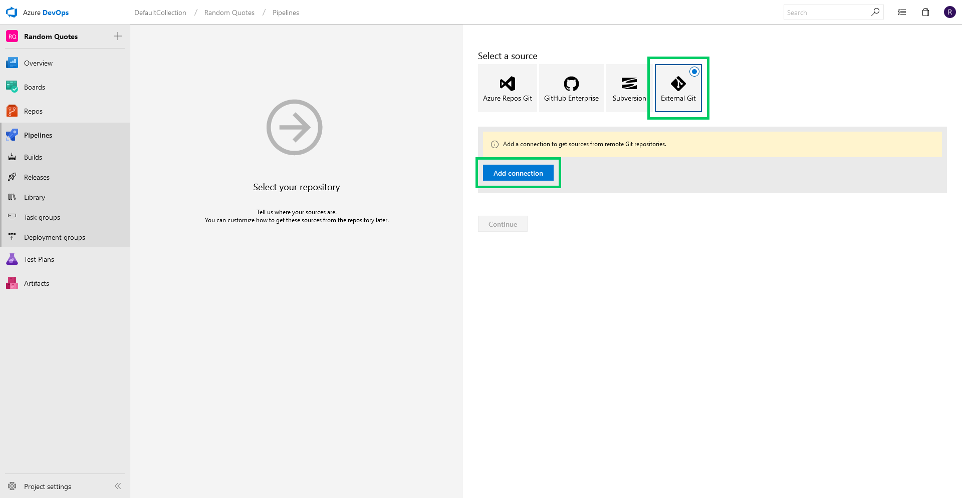Go to DefaultCollection breadcrumb
The height and width of the screenshot is (498, 962).
click(160, 13)
